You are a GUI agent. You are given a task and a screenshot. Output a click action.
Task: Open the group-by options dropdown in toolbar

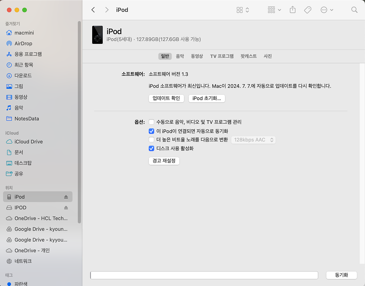274,10
